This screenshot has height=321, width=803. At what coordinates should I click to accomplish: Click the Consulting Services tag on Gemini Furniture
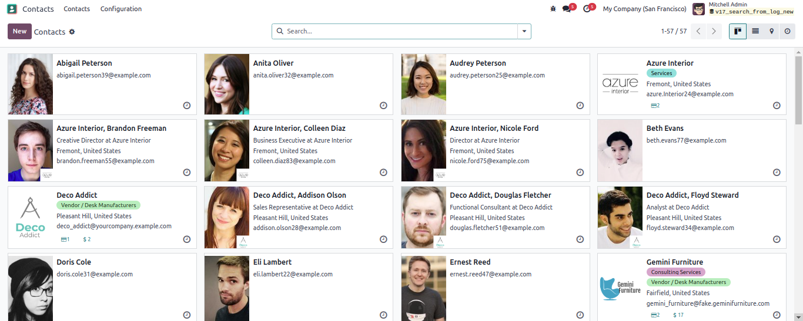[x=676, y=272]
